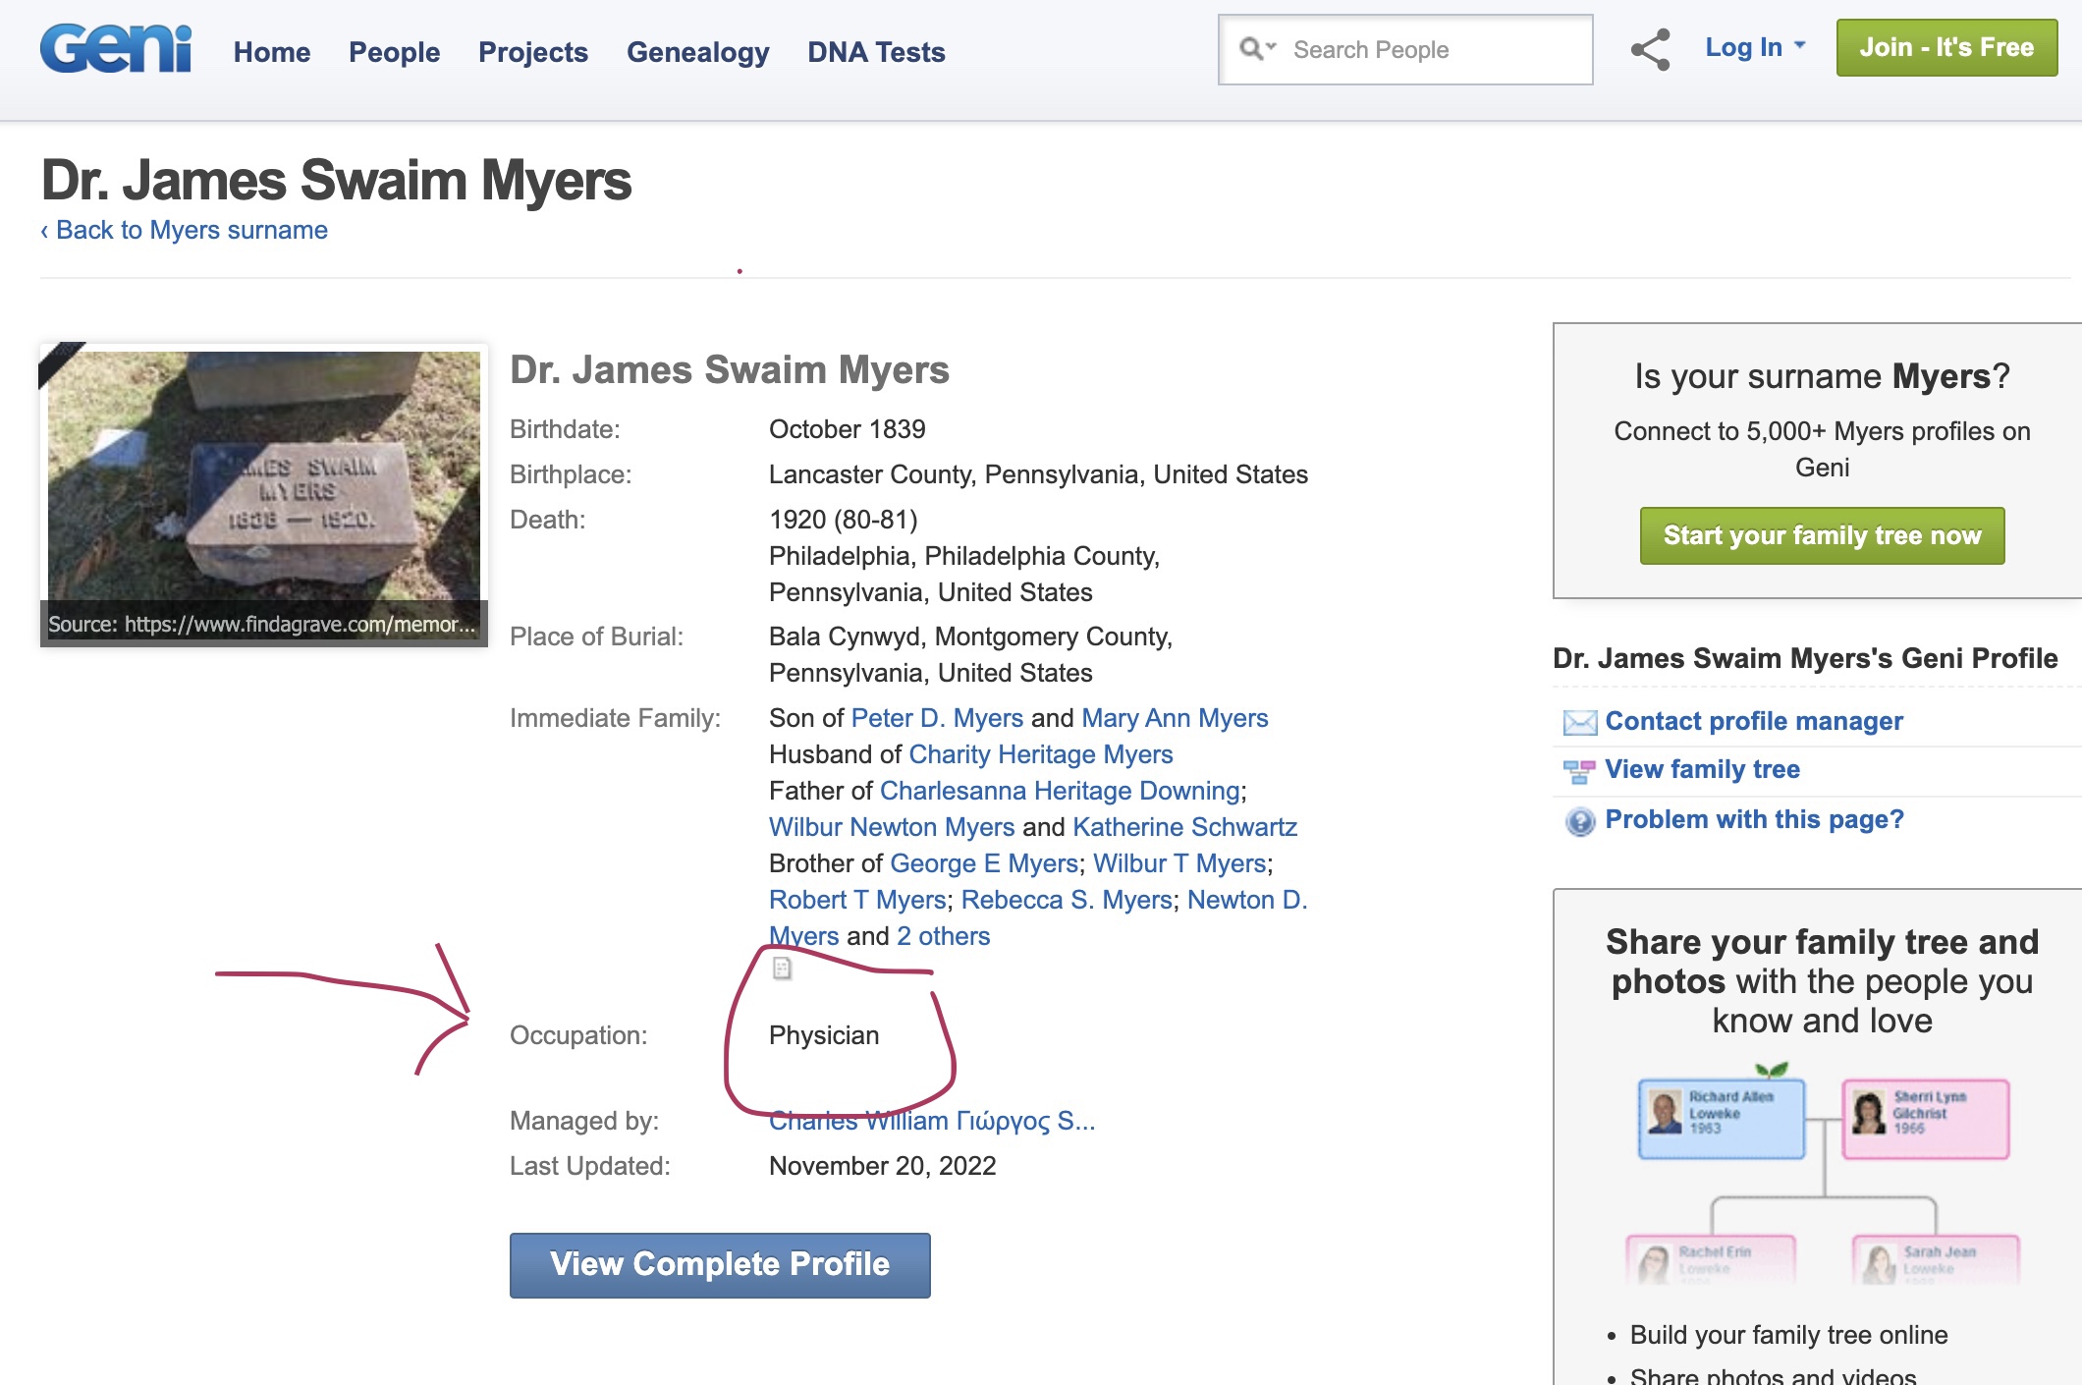Click Start your family tree now
This screenshot has height=1385, width=2082.
click(1822, 535)
